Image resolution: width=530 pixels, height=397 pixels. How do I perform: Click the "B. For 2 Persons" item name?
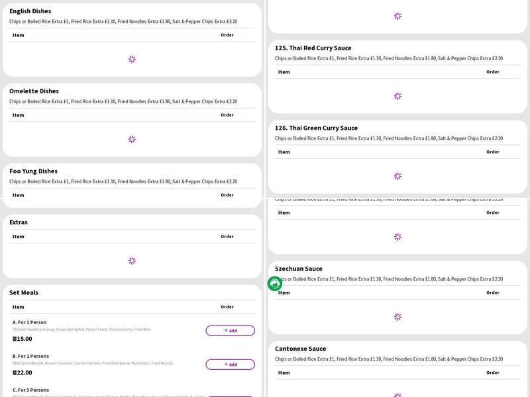[30, 356]
